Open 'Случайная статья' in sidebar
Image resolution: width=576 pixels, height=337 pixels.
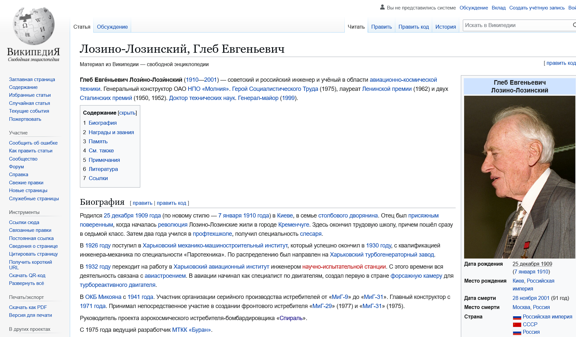coord(30,103)
